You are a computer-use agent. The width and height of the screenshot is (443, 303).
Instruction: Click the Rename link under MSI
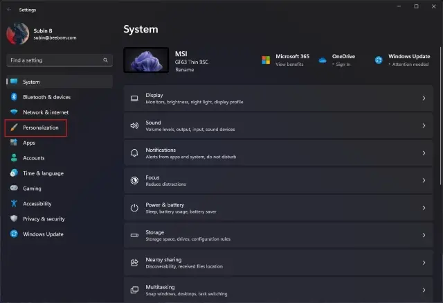(185, 69)
